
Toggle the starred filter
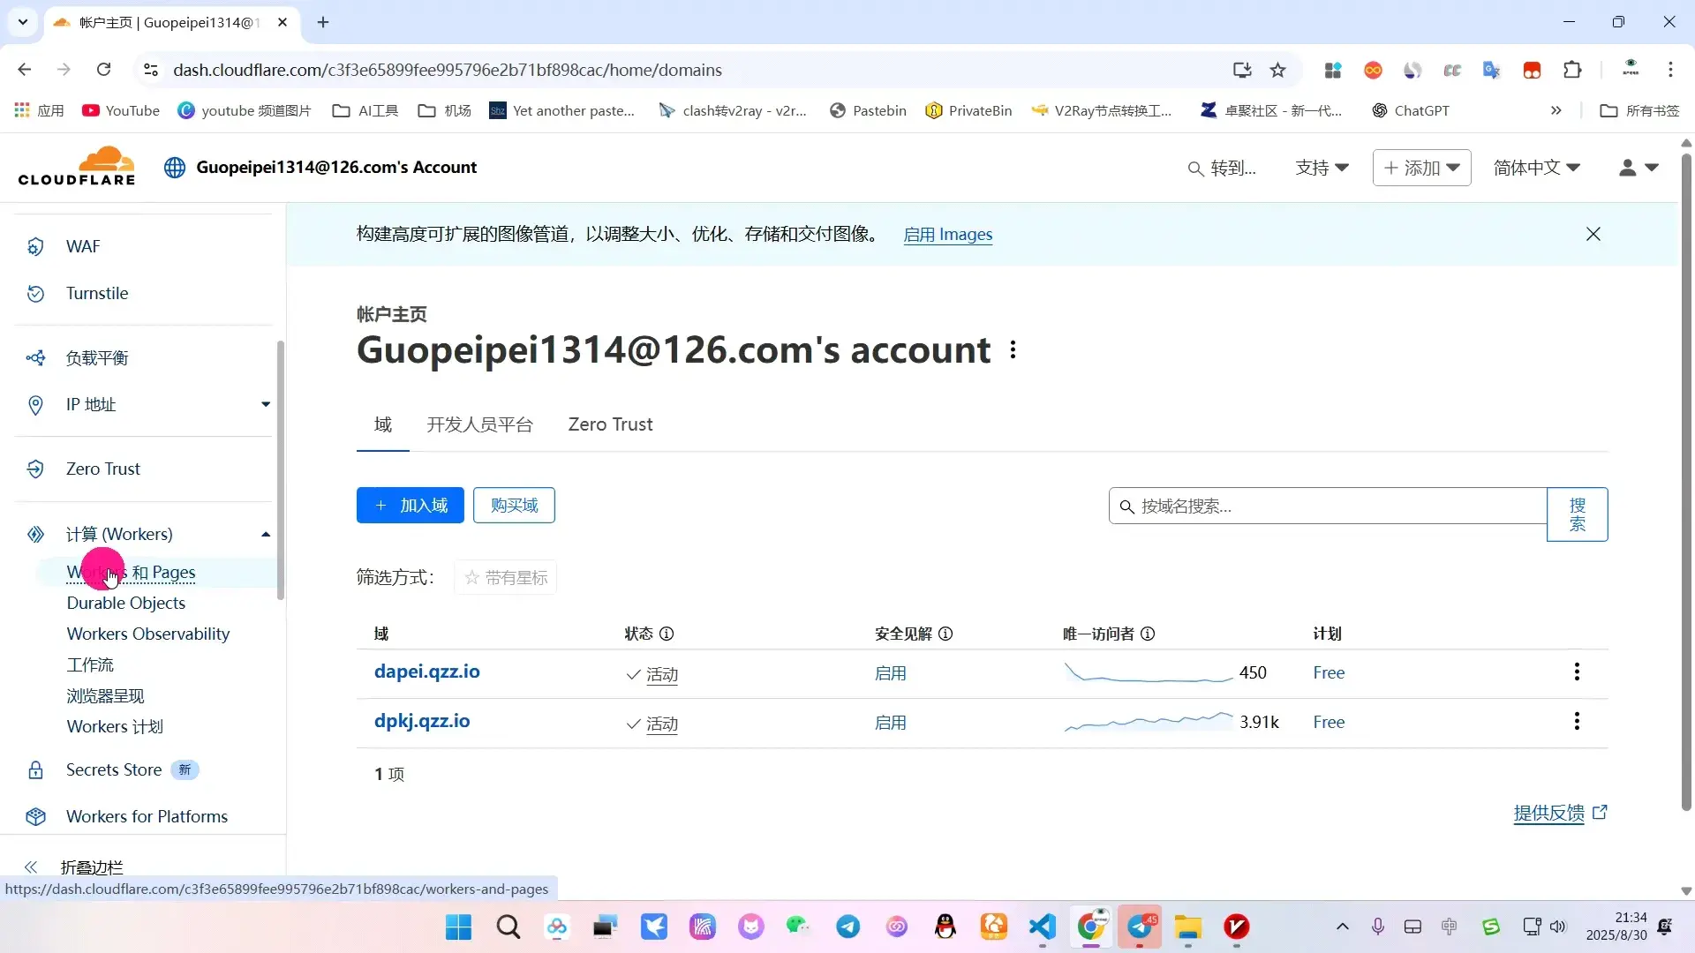pyautogui.click(x=506, y=578)
